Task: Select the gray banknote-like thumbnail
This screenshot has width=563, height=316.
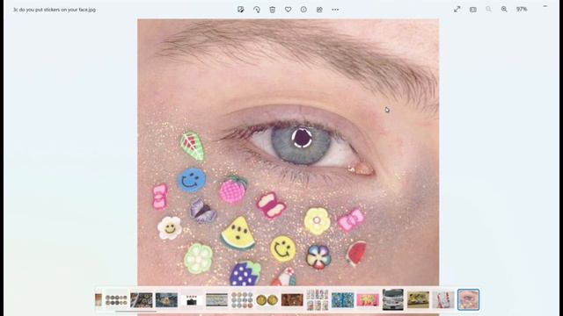Action: coord(217,300)
